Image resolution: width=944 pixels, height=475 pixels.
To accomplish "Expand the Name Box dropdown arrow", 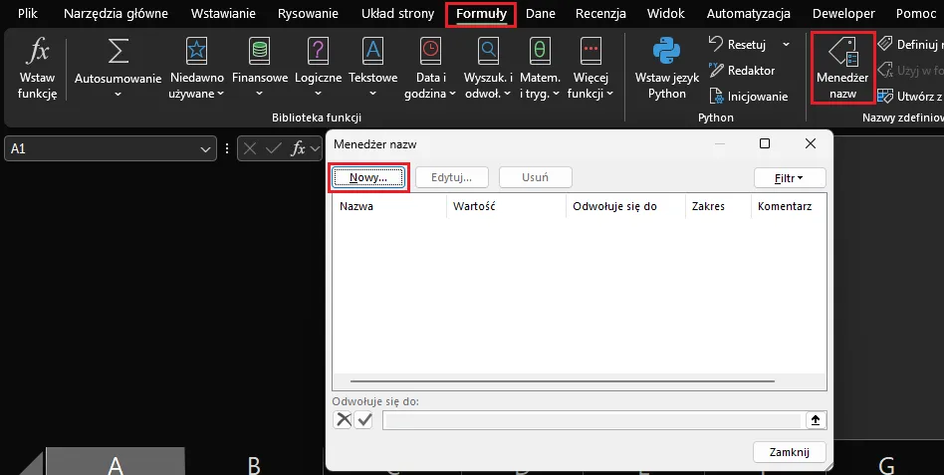I will pos(206,148).
